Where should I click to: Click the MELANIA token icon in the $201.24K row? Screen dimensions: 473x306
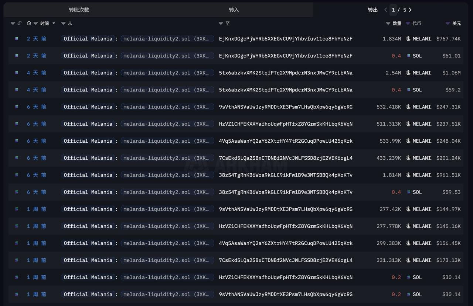click(x=408, y=158)
